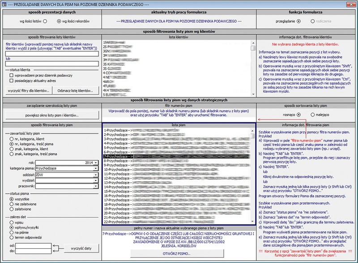Image resolution: width=358 pixels, height=263 pixels.
Task: Select list row "11-Przychodzące"
Action: (x=177, y=174)
